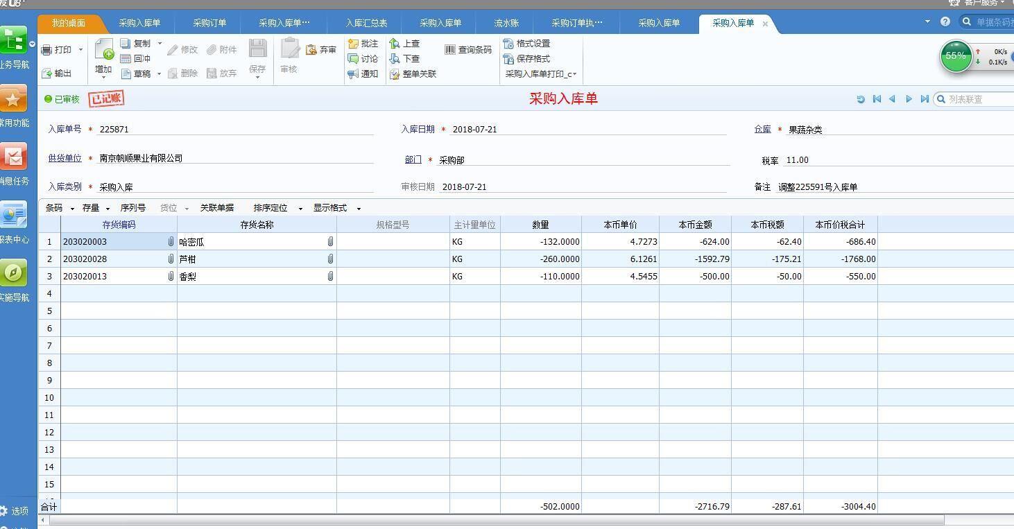Click the Audit (审核) clipboard icon
Image resolution: width=1014 pixels, height=529 pixels.
tap(289, 49)
